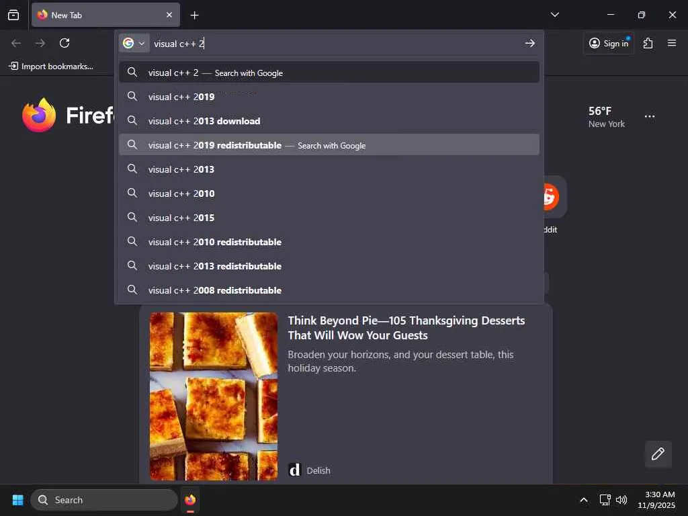Open the weather widget three-dot options menu
Image resolution: width=688 pixels, height=516 pixels.
[x=650, y=116]
